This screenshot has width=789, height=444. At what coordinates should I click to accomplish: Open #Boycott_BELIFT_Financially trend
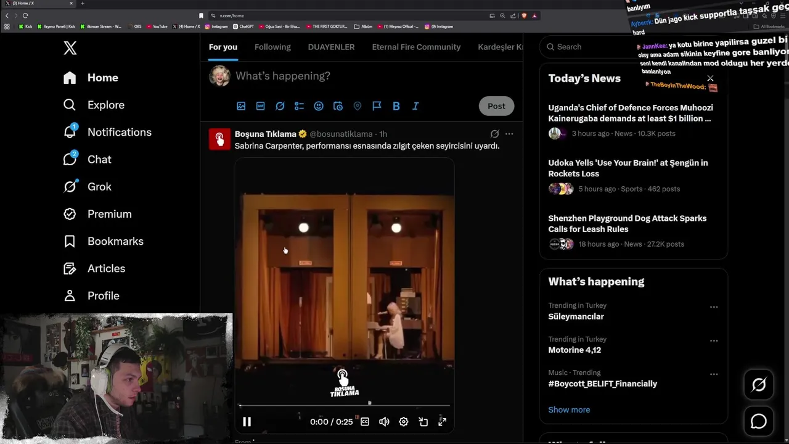tap(603, 384)
